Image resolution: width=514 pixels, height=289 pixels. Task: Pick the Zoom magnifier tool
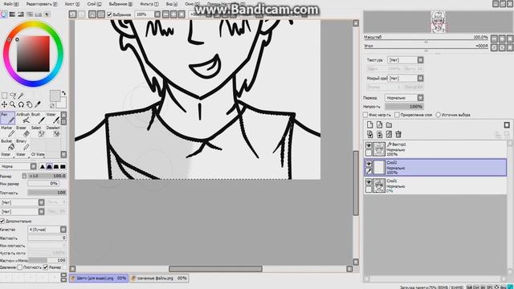[13, 104]
